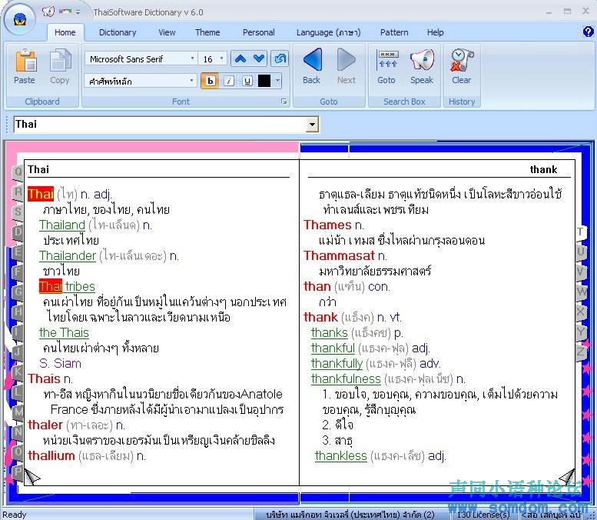597x520 pixels.
Task: Click the decrease font size down arrow
Action: (x=259, y=58)
